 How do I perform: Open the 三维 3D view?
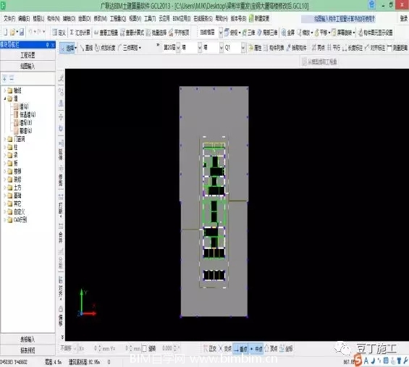click(248, 33)
